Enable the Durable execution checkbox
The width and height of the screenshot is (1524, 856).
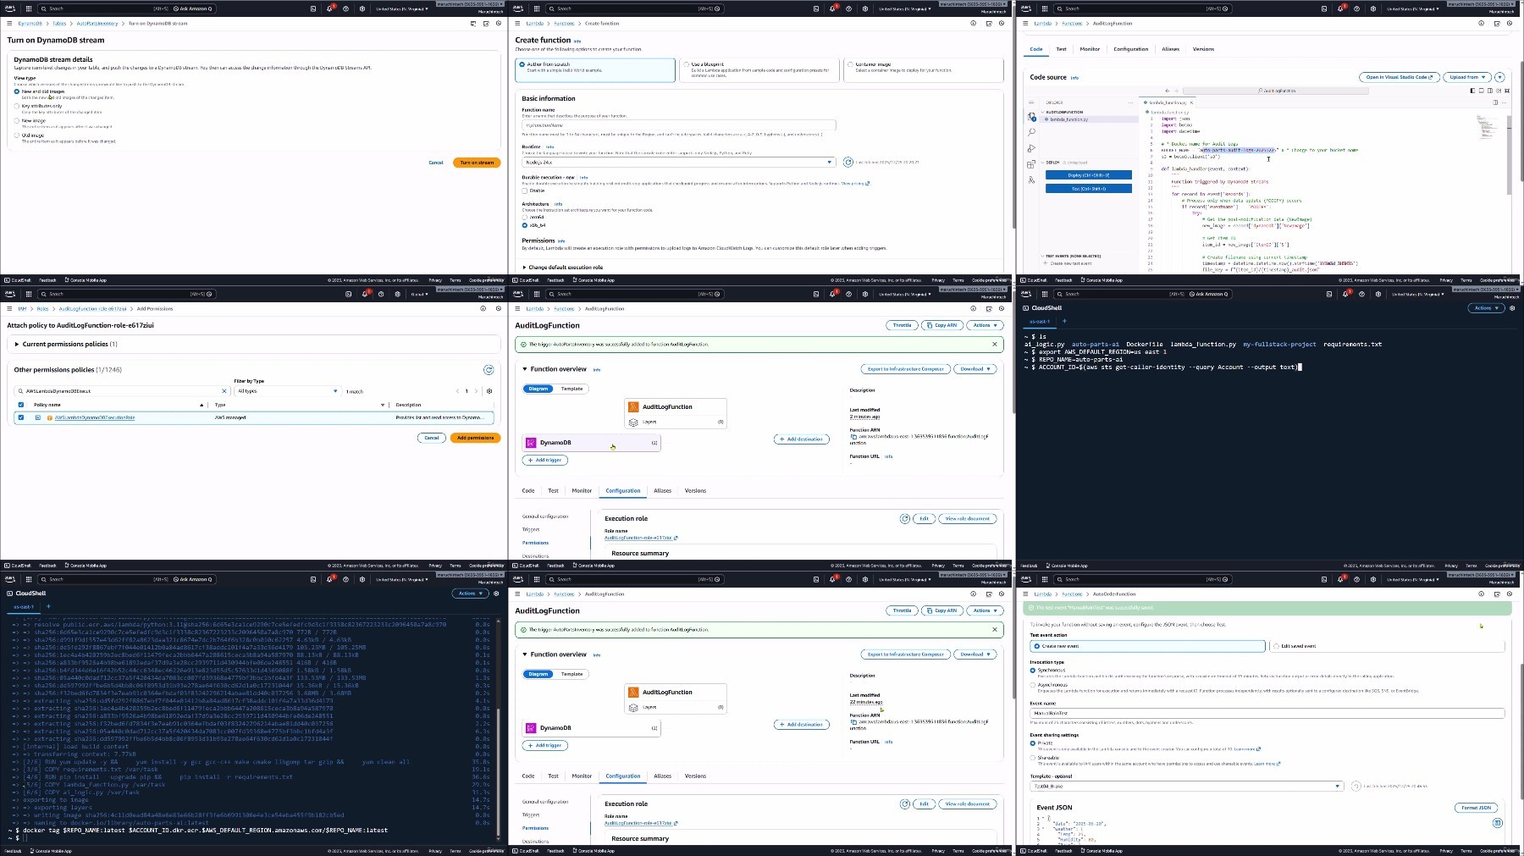(x=525, y=191)
